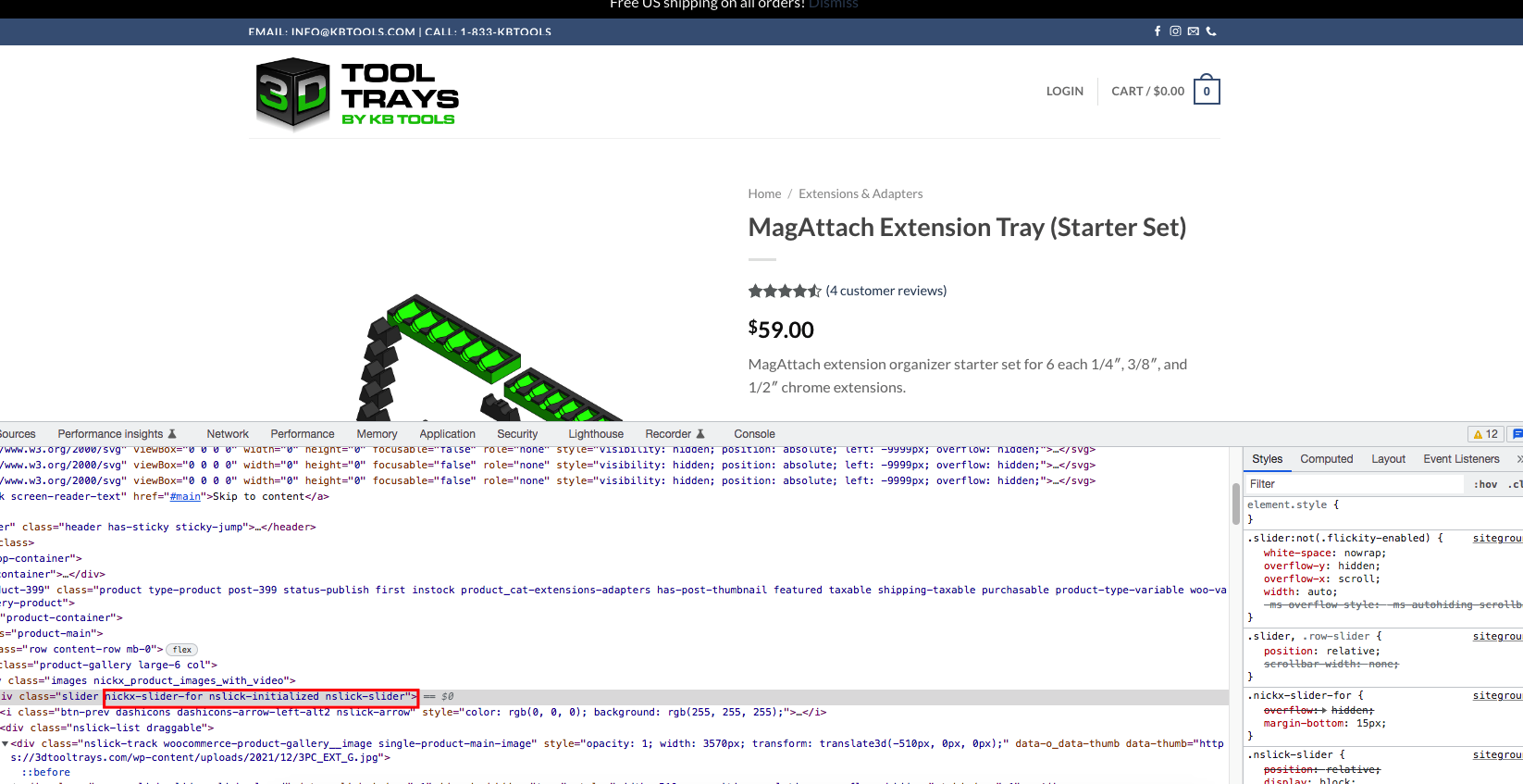Select the row content-row mb-0 node
The image size is (1523, 784).
click(614, 650)
